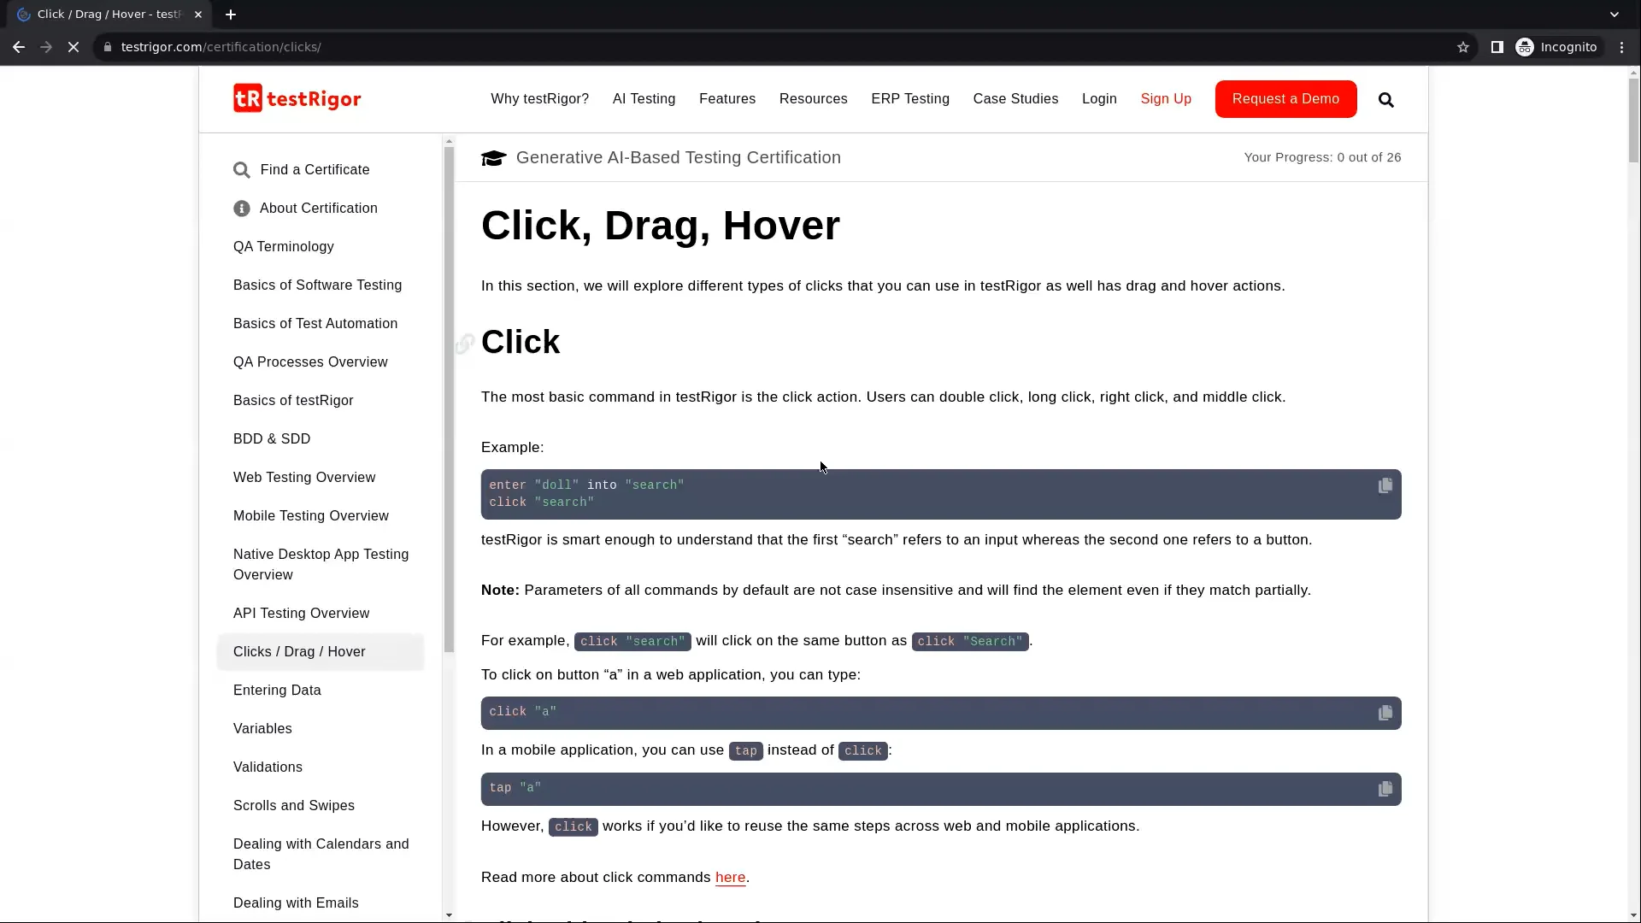Click Your Progress: 0 out of 26 text

click(1322, 157)
